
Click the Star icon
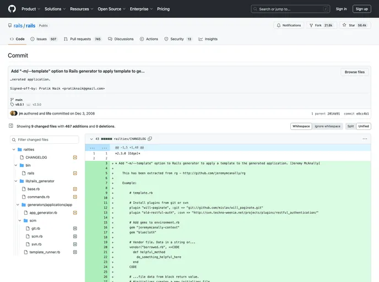pyautogui.click(x=344, y=25)
